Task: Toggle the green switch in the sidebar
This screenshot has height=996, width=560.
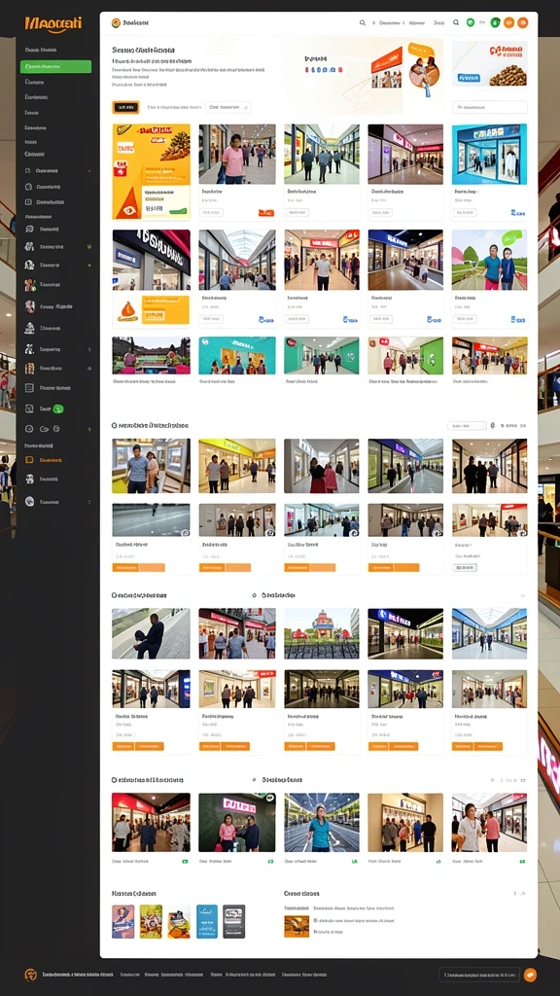Action: pos(57,409)
